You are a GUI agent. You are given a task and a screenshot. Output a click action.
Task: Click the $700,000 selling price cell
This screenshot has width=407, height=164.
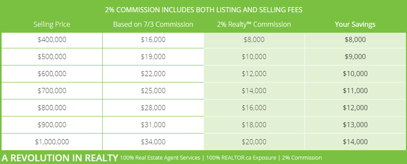point(52,91)
